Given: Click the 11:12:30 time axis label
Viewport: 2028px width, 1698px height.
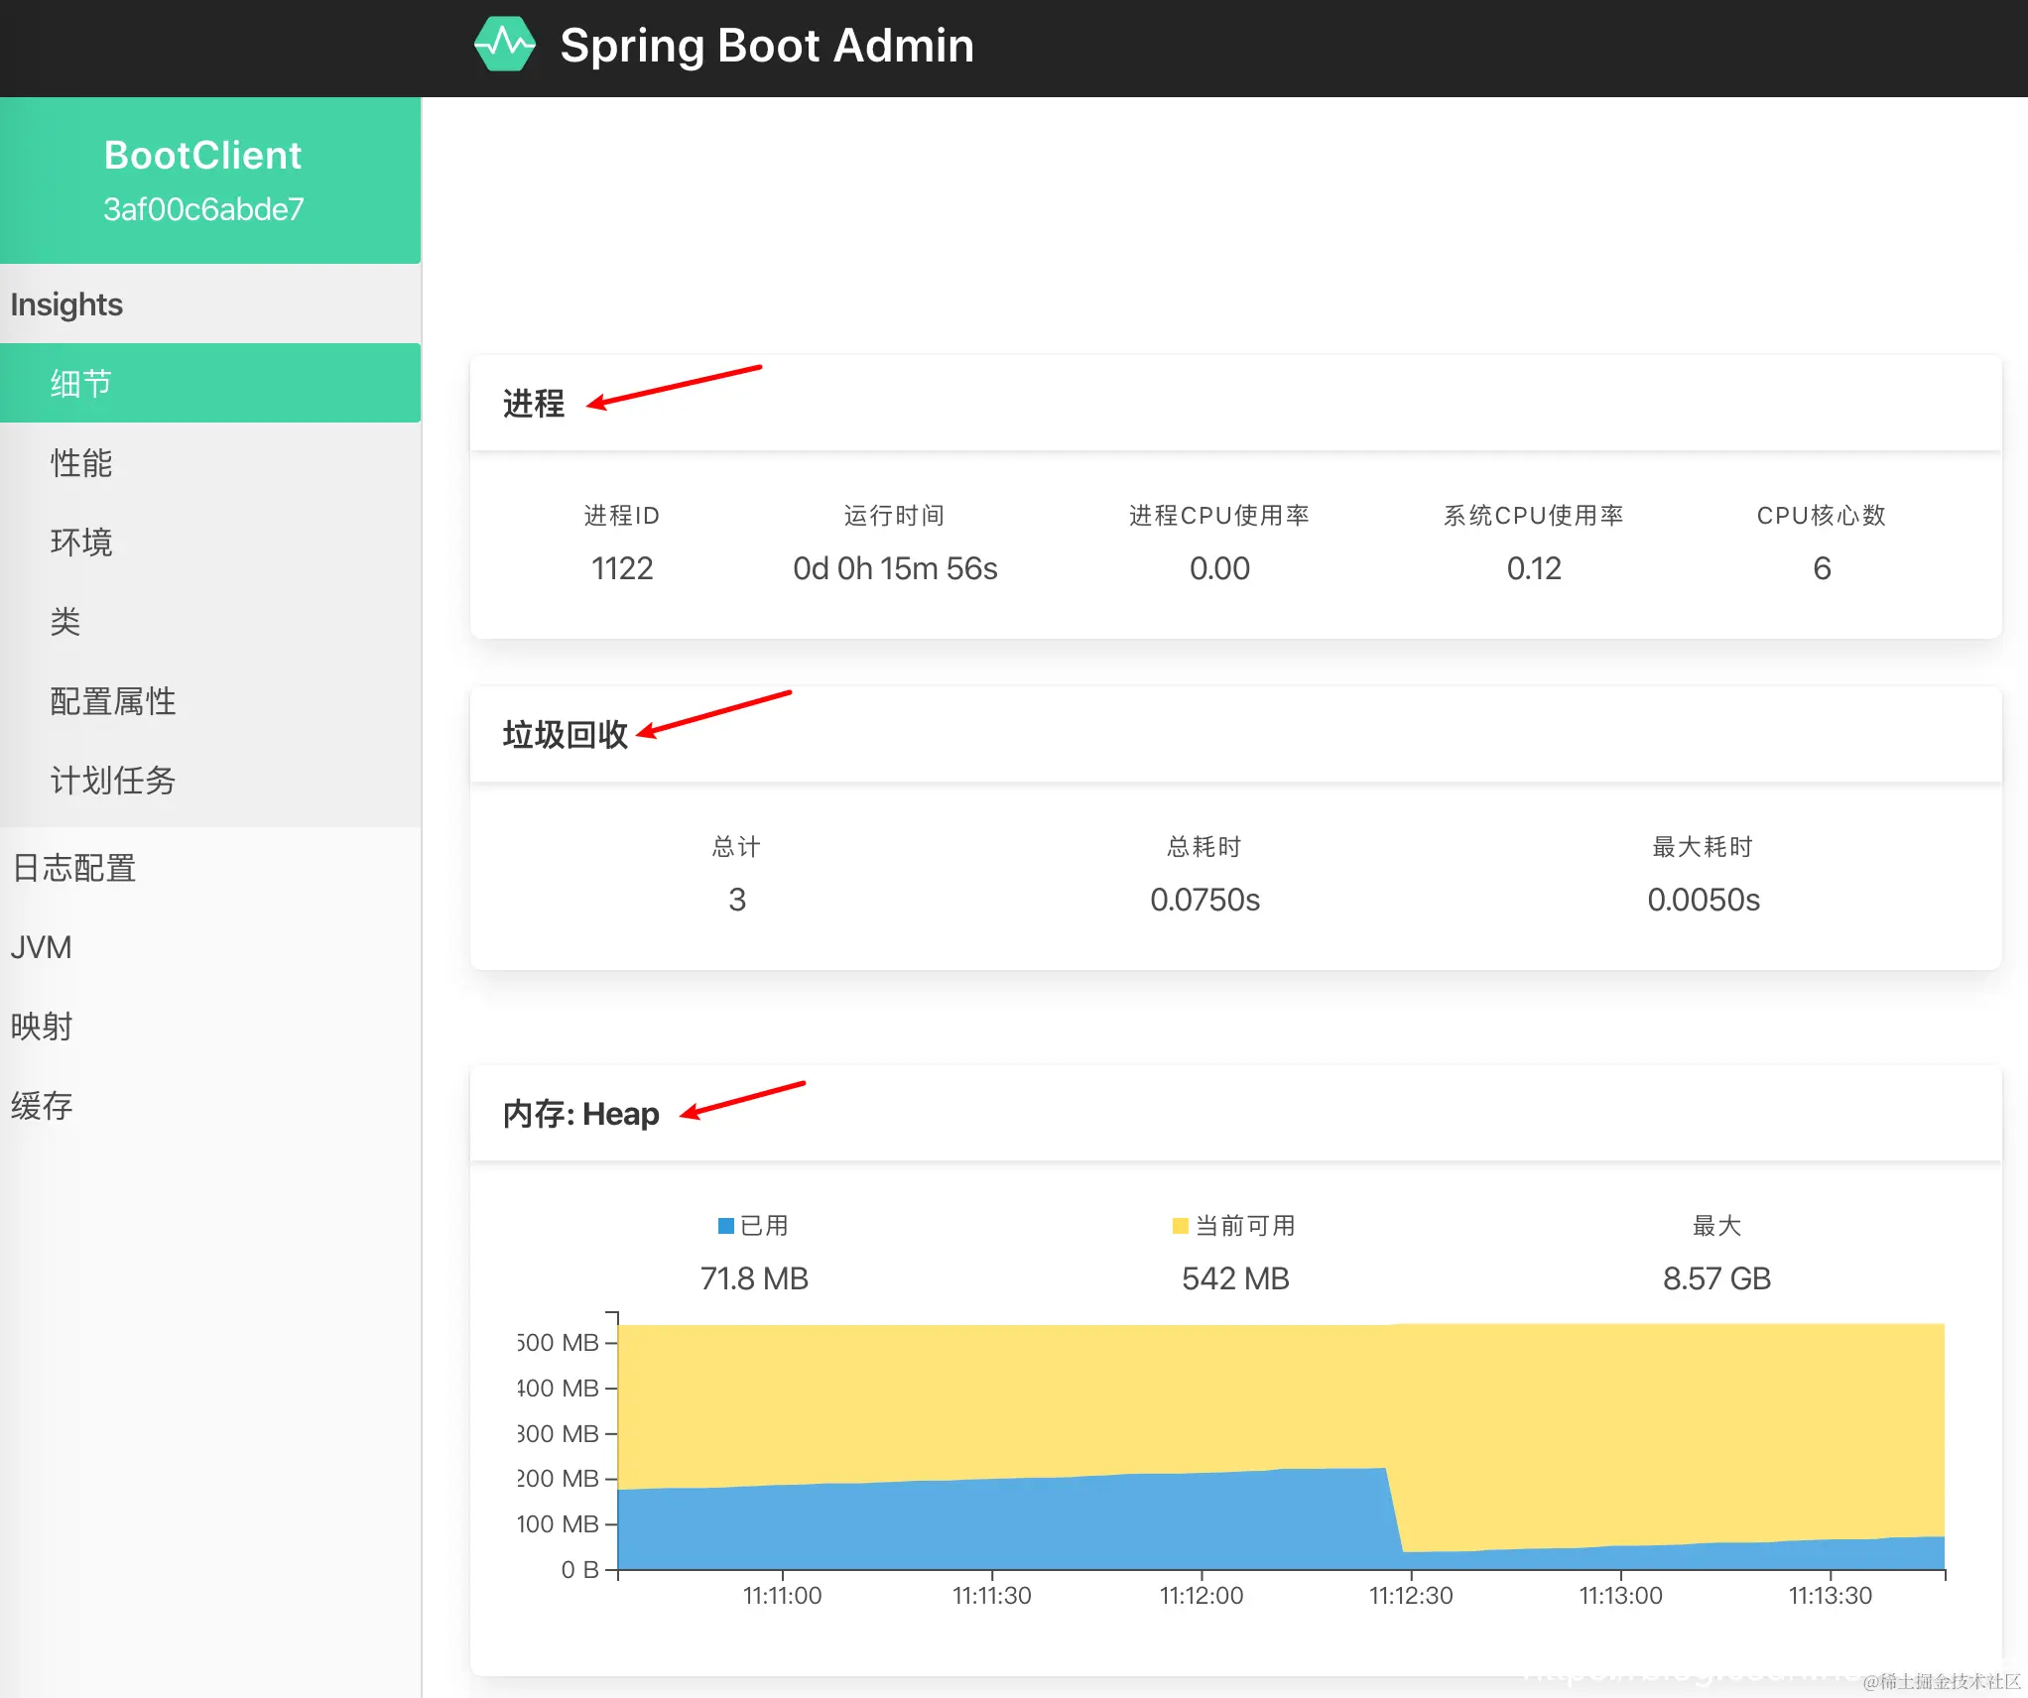Looking at the screenshot, I should [1411, 1596].
